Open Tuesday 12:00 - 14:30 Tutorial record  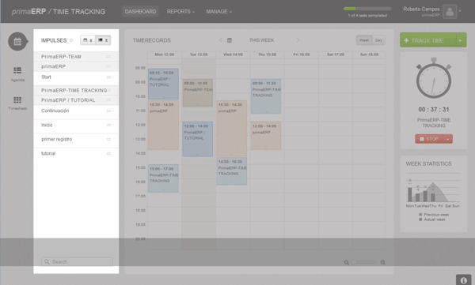[197, 139]
